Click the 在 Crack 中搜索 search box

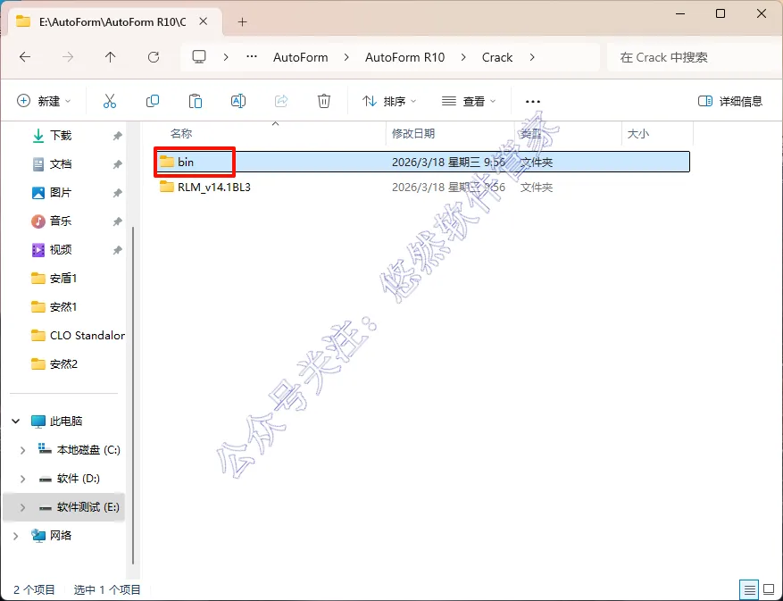[x=694, y=57]
